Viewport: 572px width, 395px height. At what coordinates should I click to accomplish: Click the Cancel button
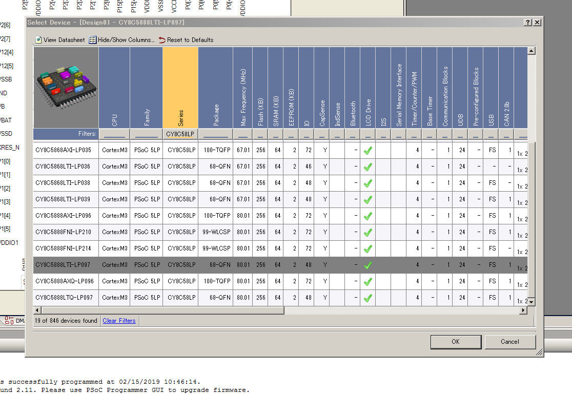tap(509, 342)
